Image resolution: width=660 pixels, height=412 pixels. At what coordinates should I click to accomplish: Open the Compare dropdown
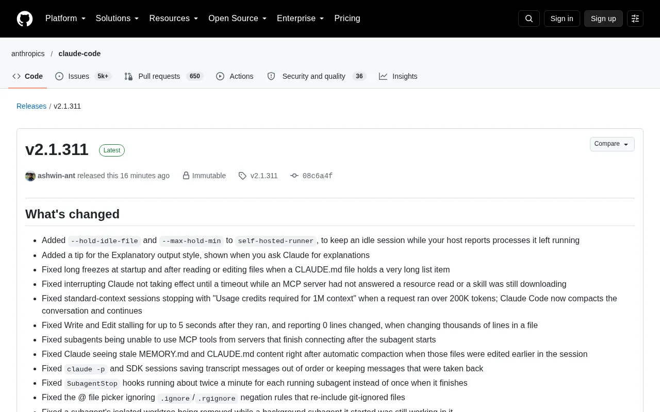(x=612, y=144)
